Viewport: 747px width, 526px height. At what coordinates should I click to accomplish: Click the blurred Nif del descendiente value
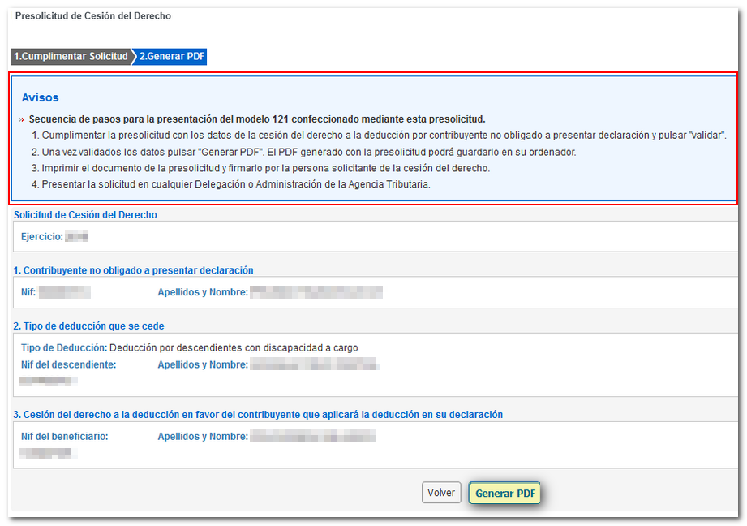coord(49,381)
